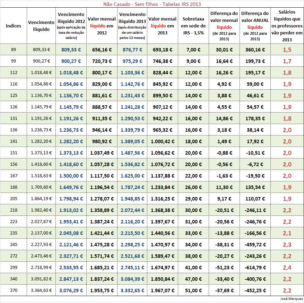Click the cell 59,00 €
This screenshot has width=304, height=303.
point(255,84)
